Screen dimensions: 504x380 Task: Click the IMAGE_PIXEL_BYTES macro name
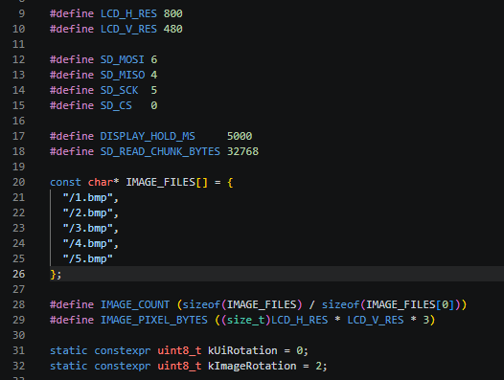pos(154,321)
